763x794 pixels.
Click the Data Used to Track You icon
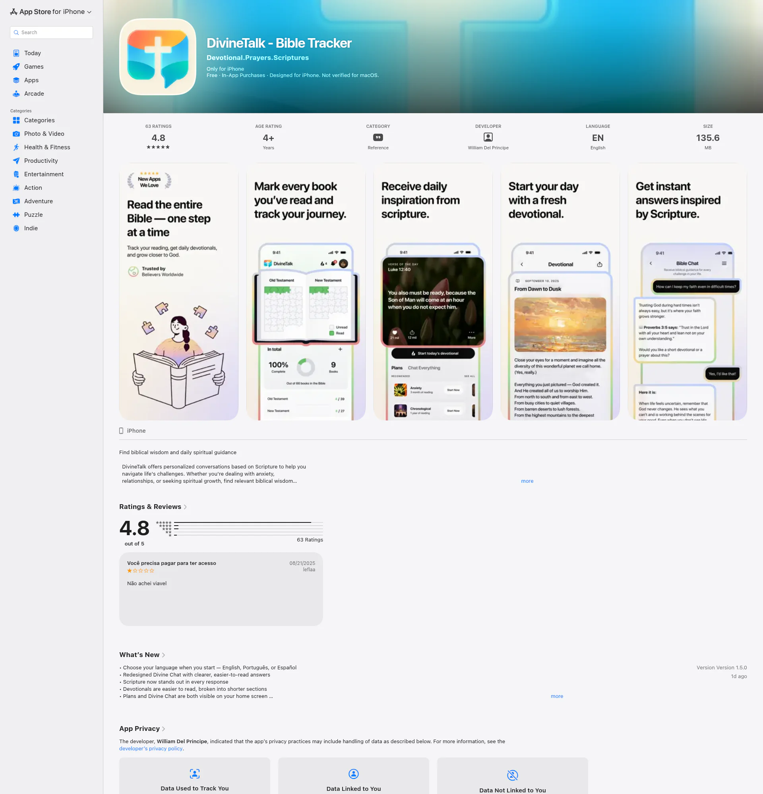tap(195, 774)
